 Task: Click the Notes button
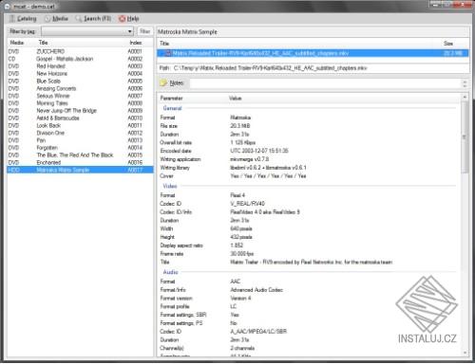(x=173, y=82)
